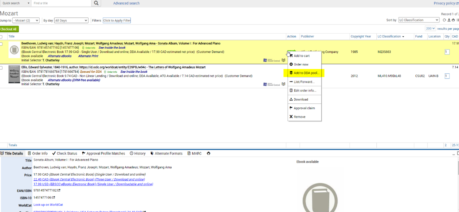Open the Sonata Album cover thumbnail
The height and width of the screenshot is (212, 459).
14,50
